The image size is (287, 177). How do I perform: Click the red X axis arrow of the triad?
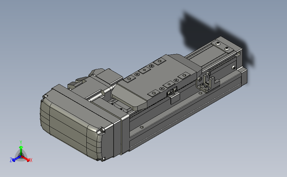click(25, 159)
